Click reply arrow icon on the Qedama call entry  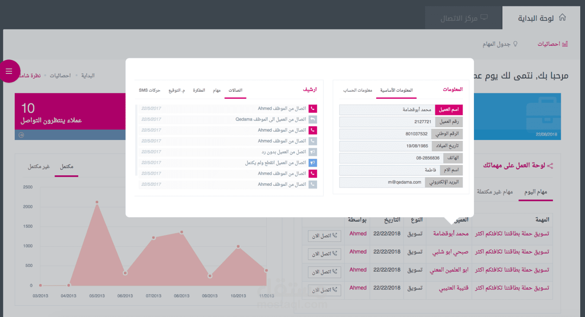point(313,119)
